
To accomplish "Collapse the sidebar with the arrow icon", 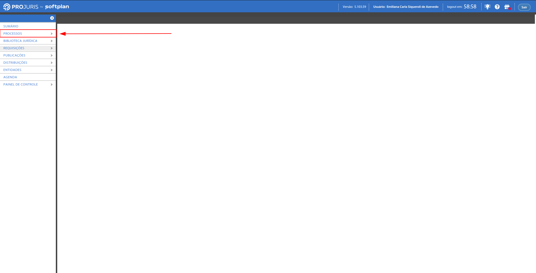I will pyautogui.click(x=52, y=18).
